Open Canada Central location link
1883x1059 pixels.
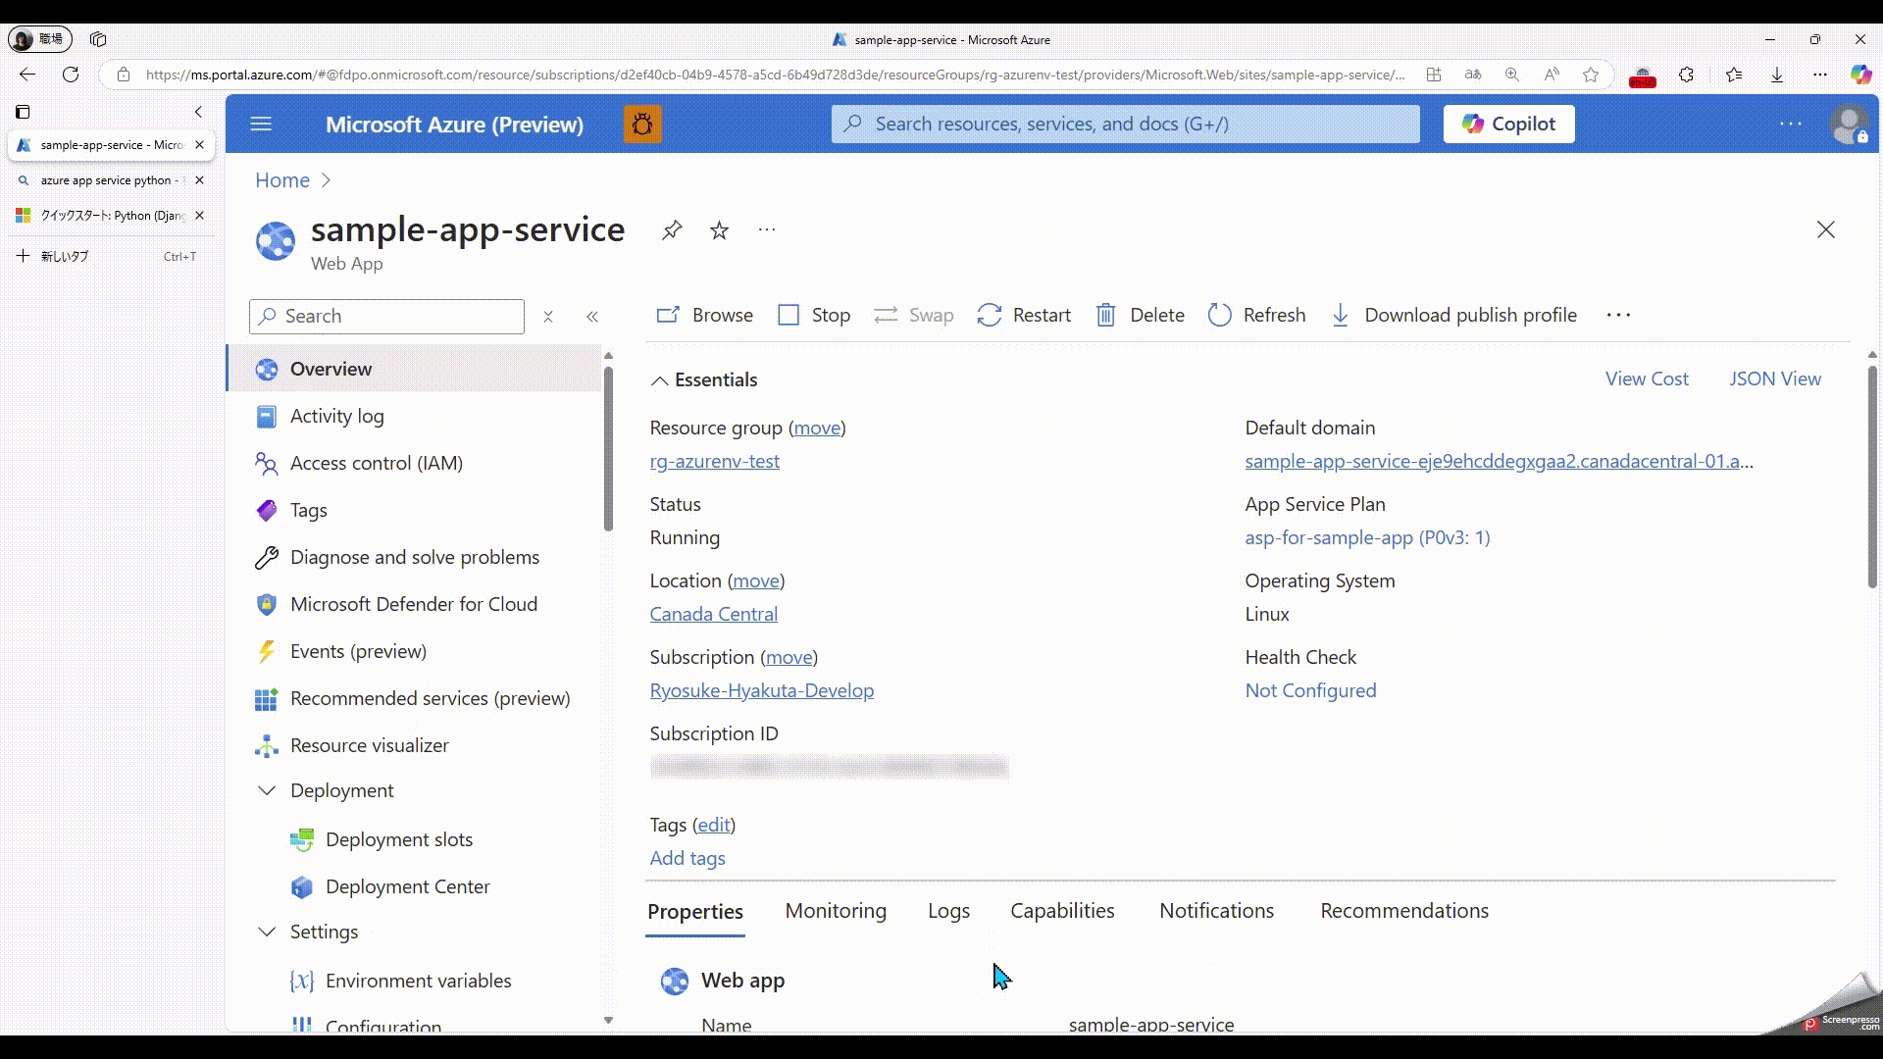(x=714, y=615)
